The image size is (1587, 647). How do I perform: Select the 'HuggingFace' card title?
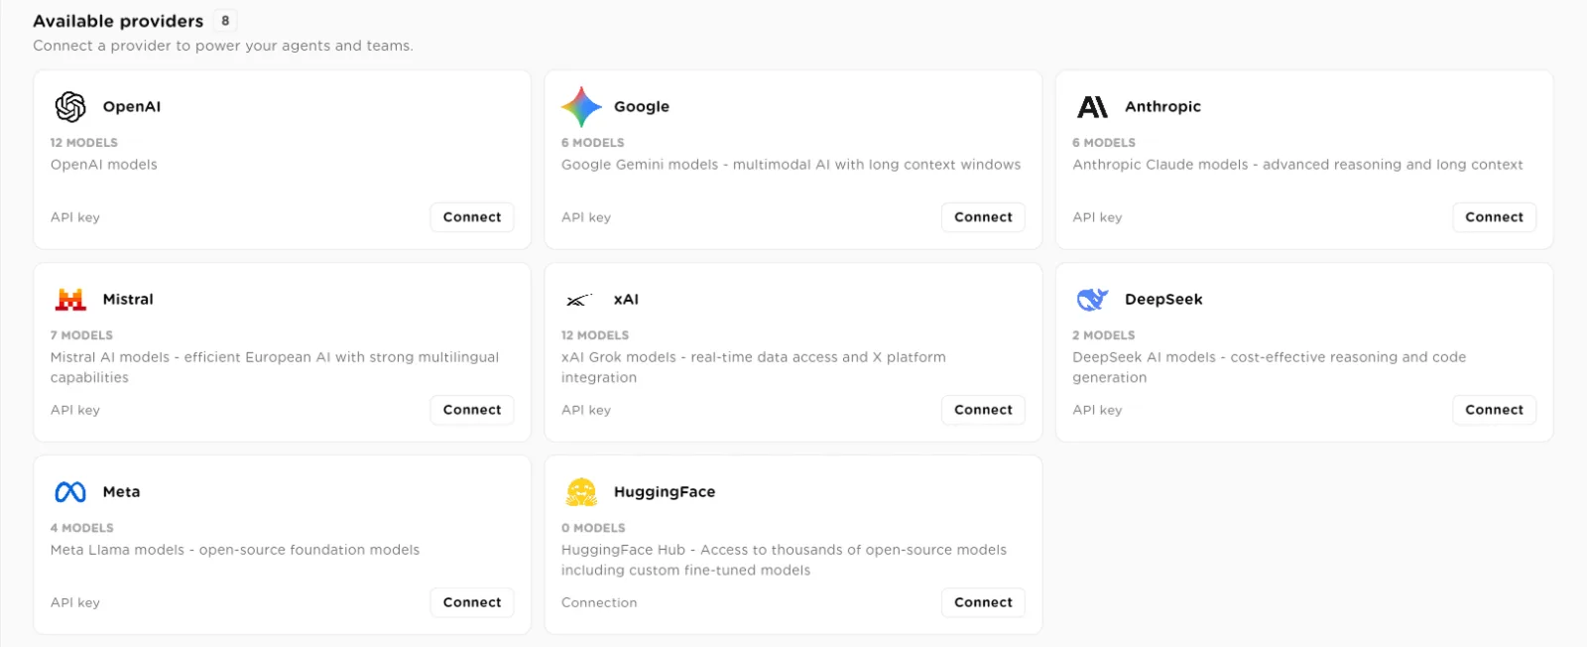pyautogui.click(x=665, y=491)
